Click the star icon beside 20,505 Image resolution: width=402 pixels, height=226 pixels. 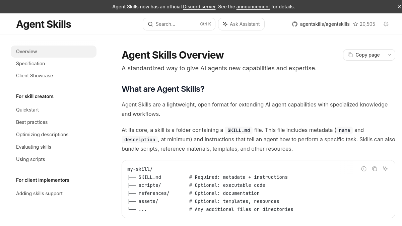[x=355, y=24]
